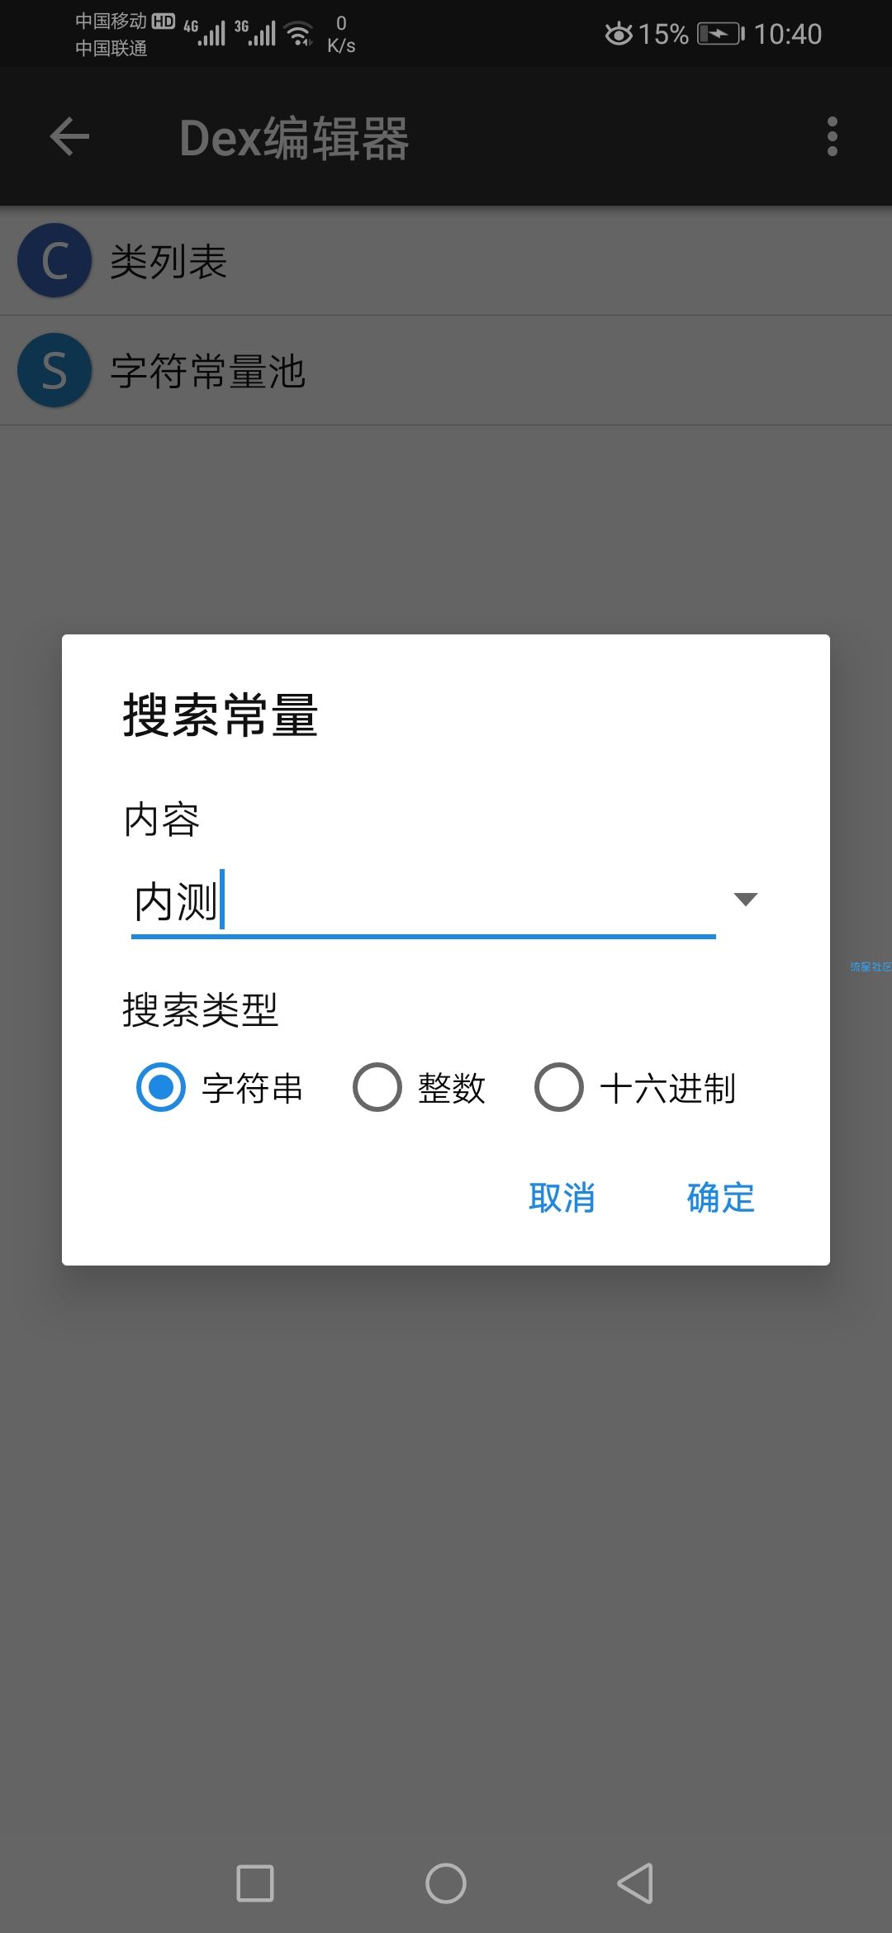Tap the Android recent apps square button

tap(255, 1883)
